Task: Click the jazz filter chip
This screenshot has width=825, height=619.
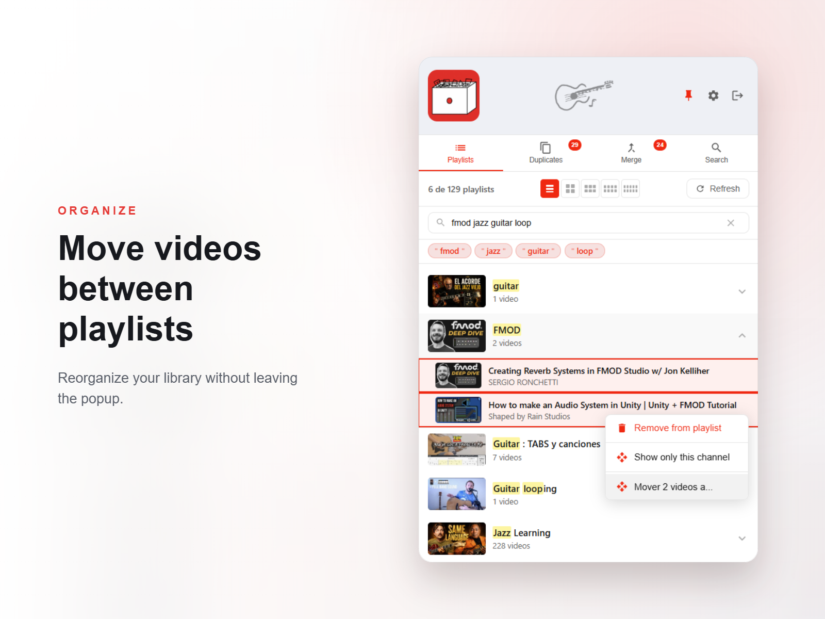Action: [x=493, y=251]
